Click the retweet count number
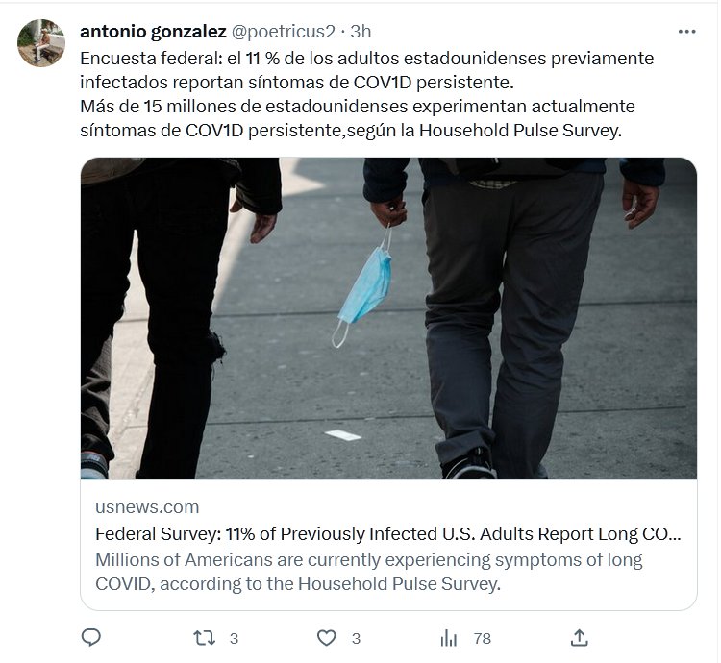This screenshot has height=663, width=721. (x=234, y=638)
